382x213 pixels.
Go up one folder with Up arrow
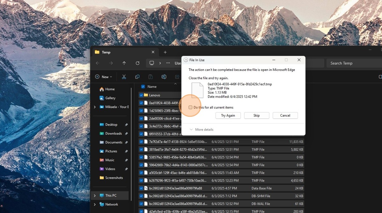tap(124, 63)
